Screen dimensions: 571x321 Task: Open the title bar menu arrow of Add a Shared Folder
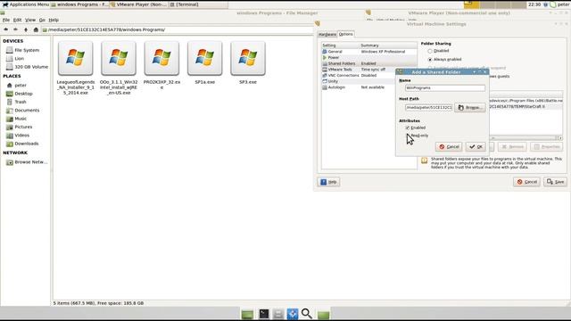pyautogui.click(x=475, y=72)
